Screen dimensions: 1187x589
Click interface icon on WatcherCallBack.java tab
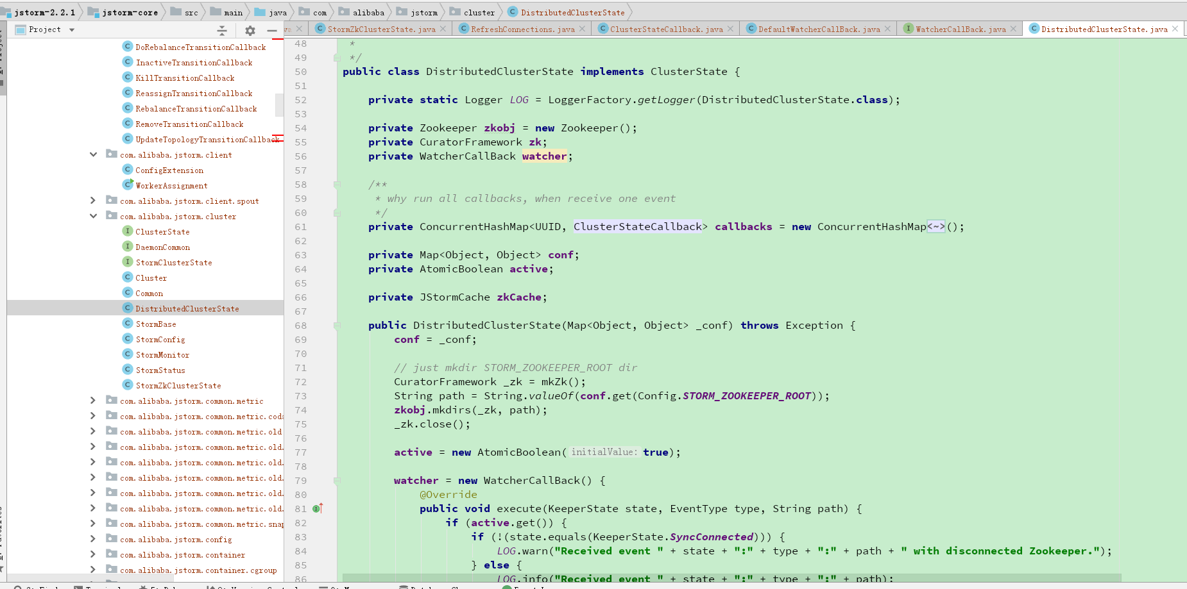click(908, 29)
